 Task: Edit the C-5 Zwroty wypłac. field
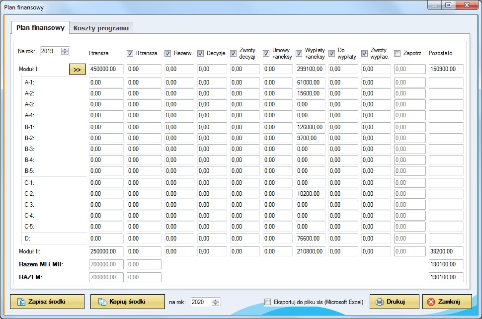(376, 227)
